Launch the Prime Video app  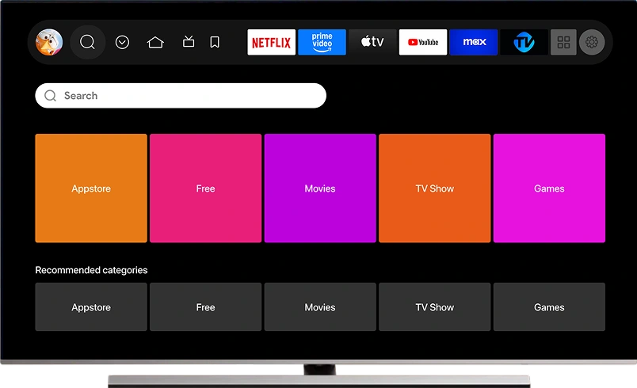[322, 42]
